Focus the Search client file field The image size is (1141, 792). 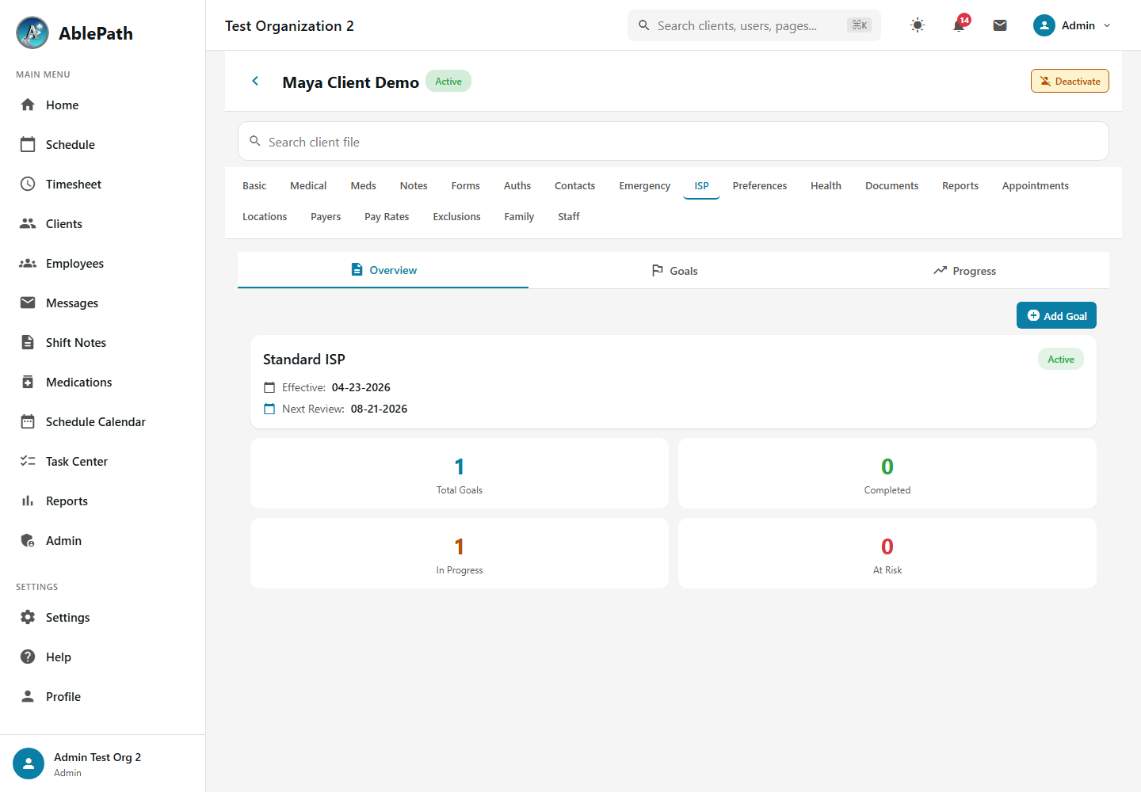pos(674,142)
